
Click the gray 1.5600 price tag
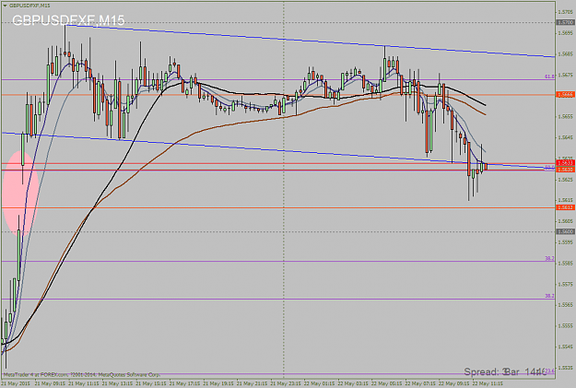[x=565, y=231]
